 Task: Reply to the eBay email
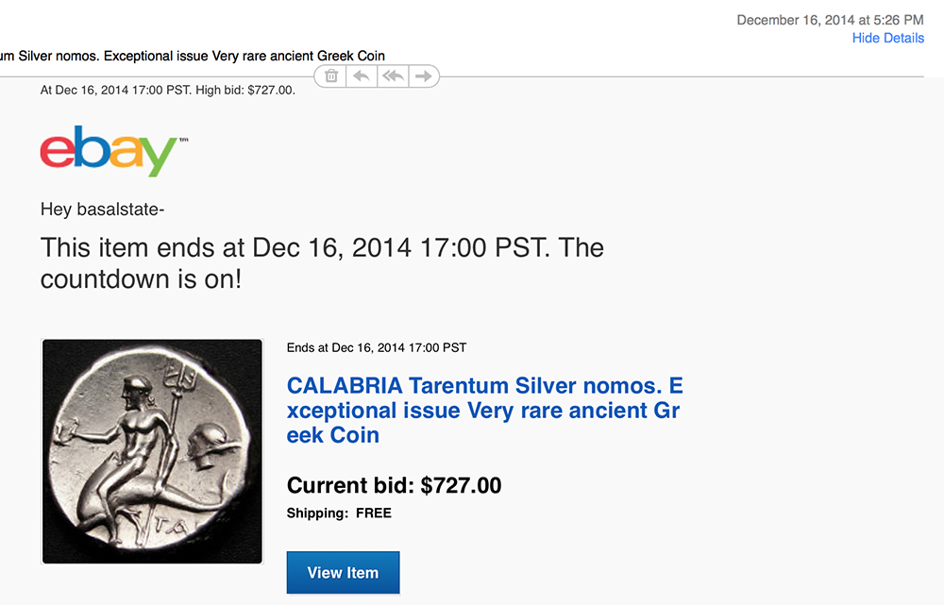tap(361, 76)
